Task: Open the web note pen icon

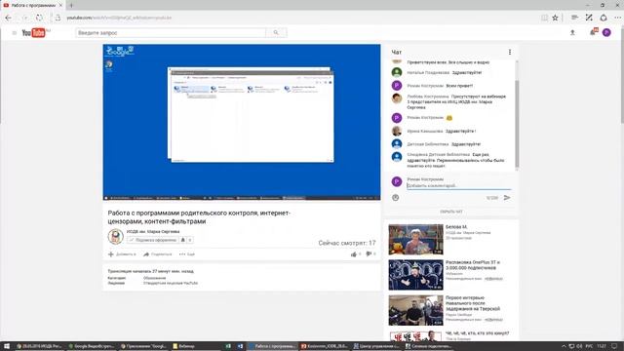Action: pyautogui.click(x=589, y=18)
